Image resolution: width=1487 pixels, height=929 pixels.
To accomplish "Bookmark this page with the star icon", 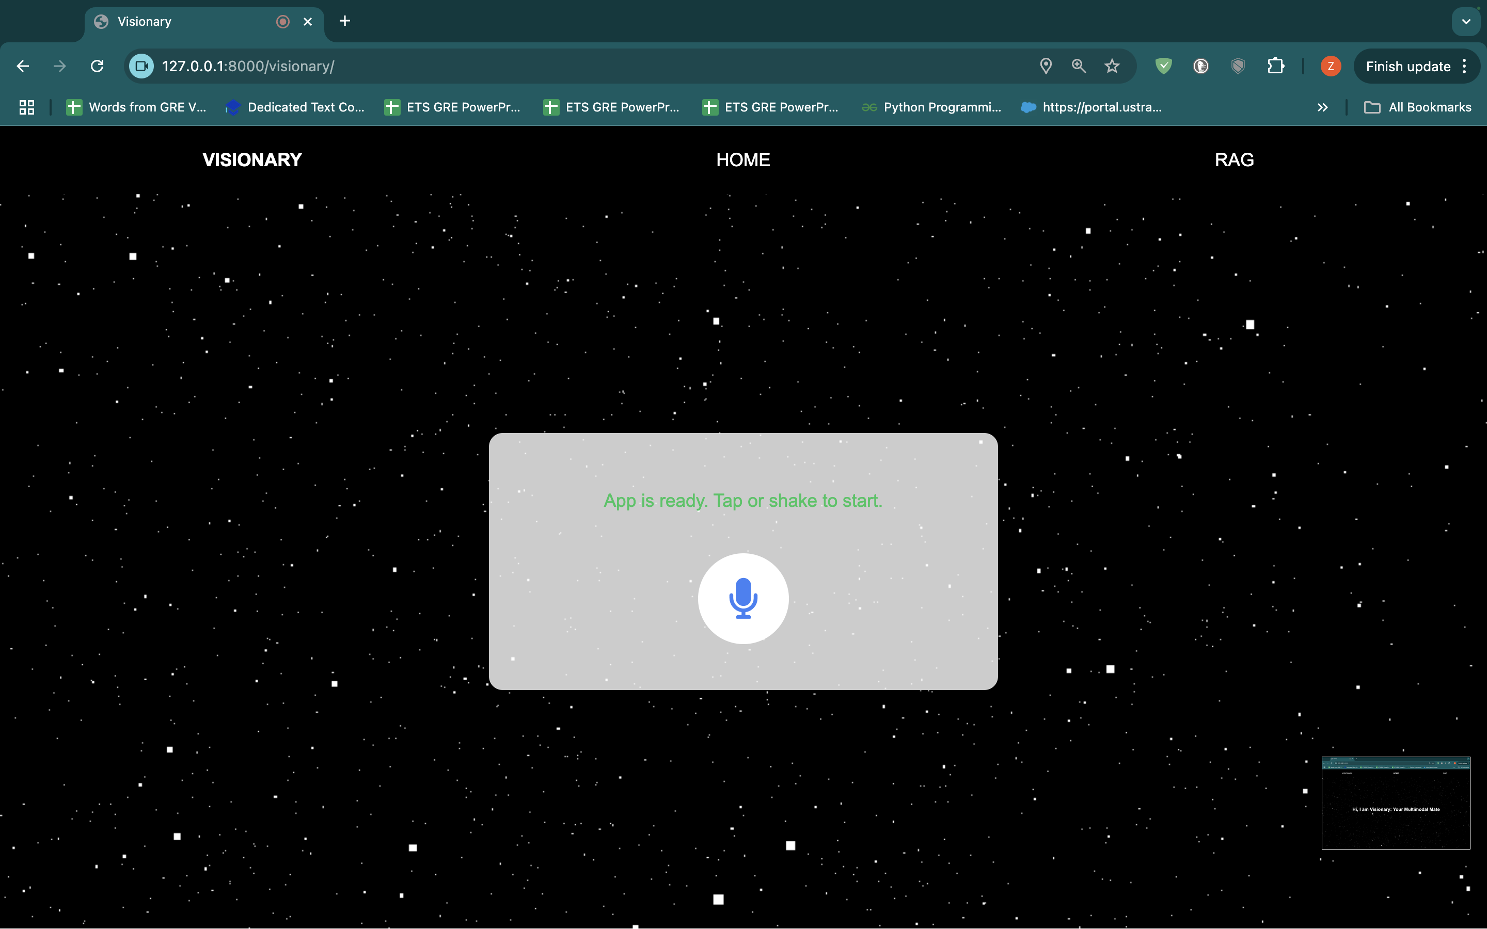I will [1112, 67].
